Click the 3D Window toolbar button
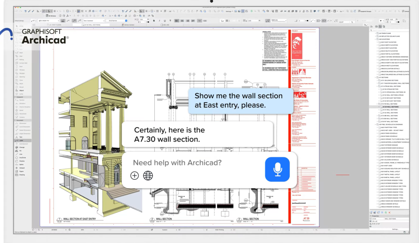 (51, 16)
